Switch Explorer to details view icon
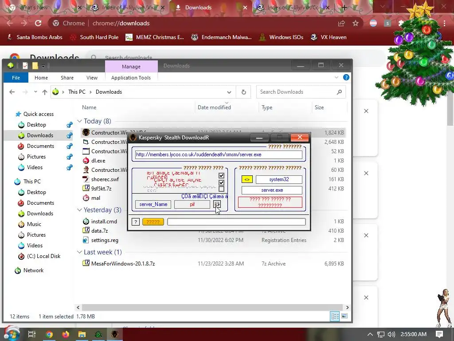The width and height of the screenshot is (454, 341). point(335,316)
